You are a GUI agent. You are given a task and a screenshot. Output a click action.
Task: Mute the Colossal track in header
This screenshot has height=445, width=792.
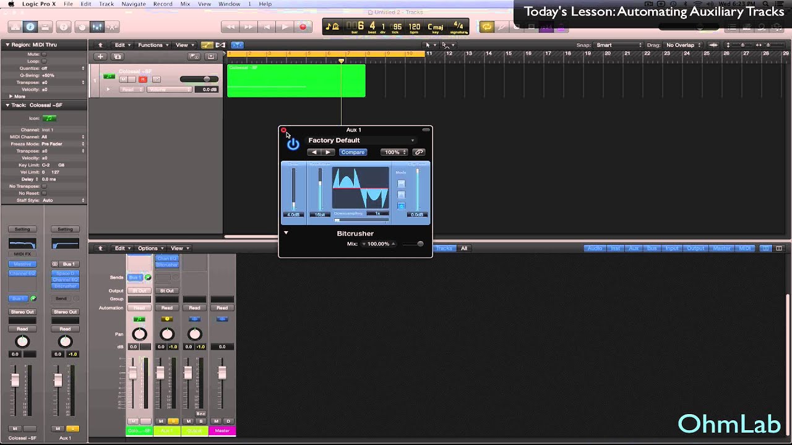click(x=123, y=80)
